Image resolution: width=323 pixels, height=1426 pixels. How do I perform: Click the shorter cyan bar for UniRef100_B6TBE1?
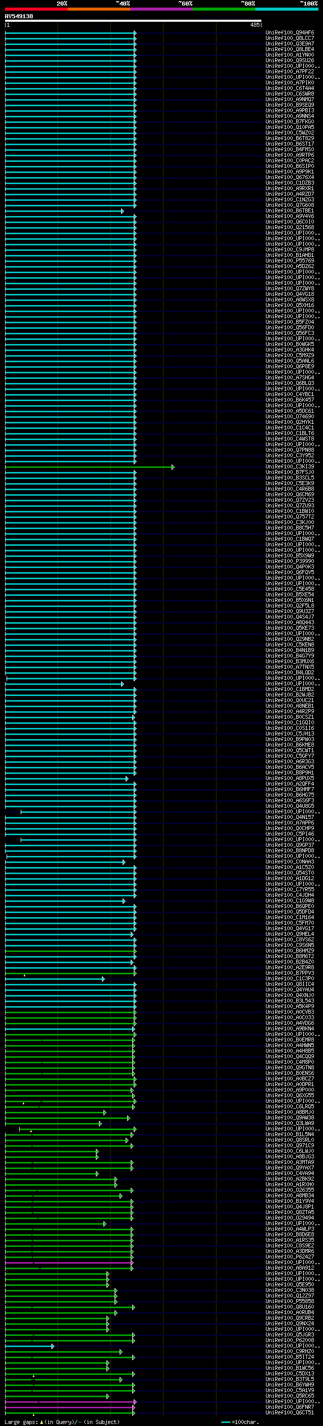point(64,211)
